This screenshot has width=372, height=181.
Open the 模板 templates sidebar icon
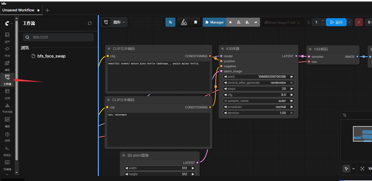pyautogui.click(x=7, y=122)
